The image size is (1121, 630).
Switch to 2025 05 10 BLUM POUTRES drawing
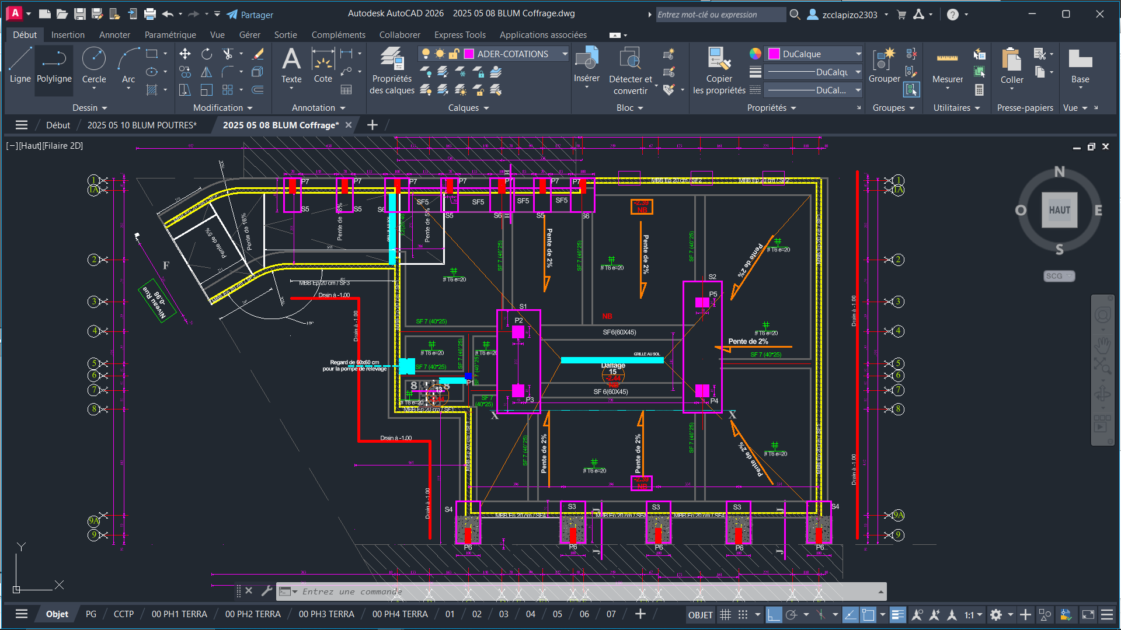142,125
